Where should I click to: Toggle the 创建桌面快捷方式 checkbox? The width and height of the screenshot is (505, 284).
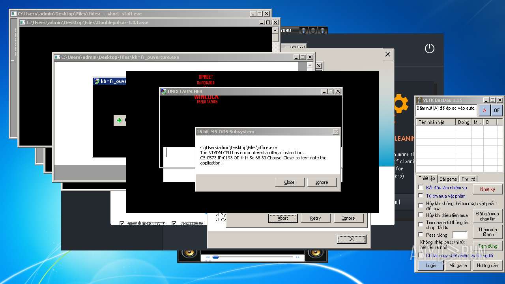tap(122, 223)
